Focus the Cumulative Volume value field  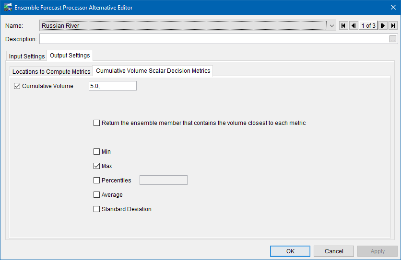tap(113, 86)
